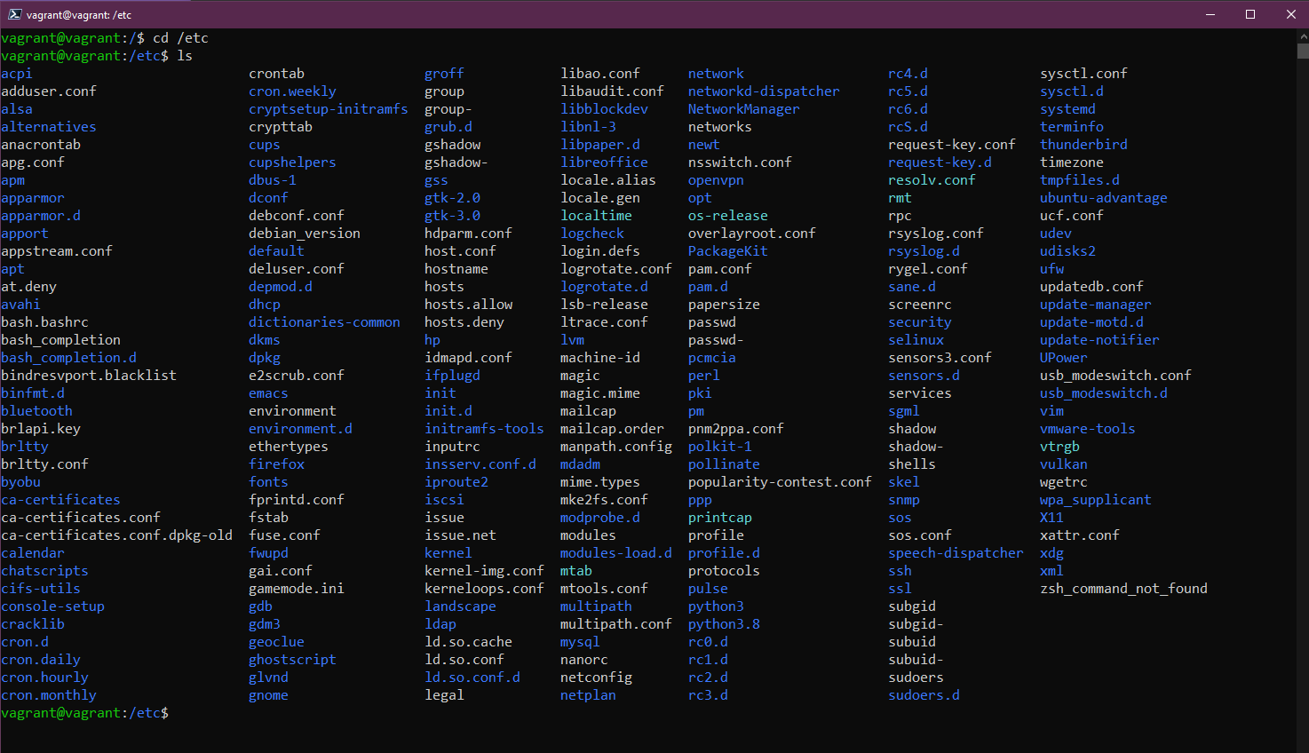Select the hosts.allow file entry
This screenshot has width=1309, height=753.
(x=469, y=304)
